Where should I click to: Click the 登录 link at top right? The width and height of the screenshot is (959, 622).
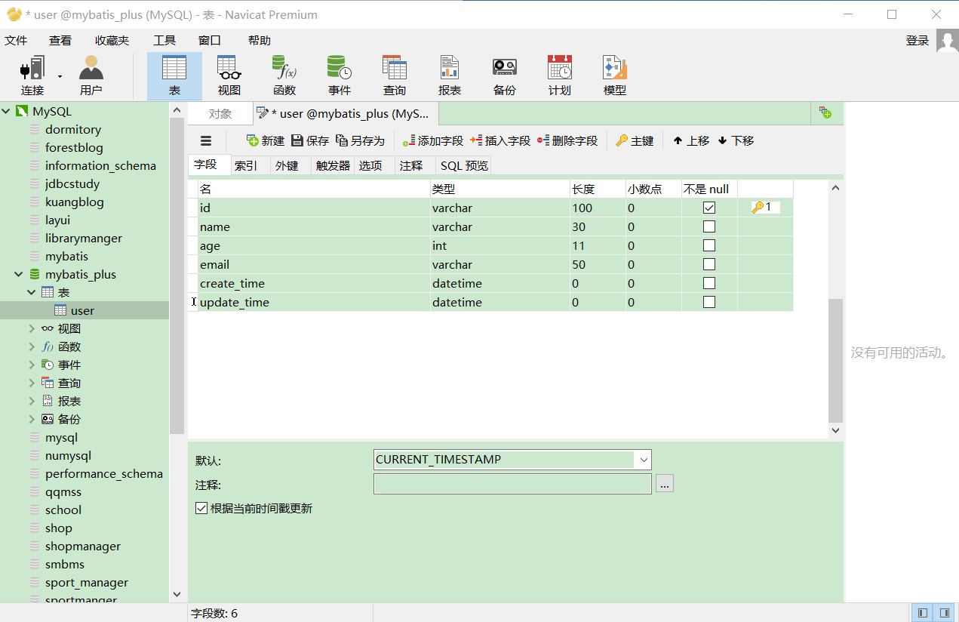pos(917,40)
